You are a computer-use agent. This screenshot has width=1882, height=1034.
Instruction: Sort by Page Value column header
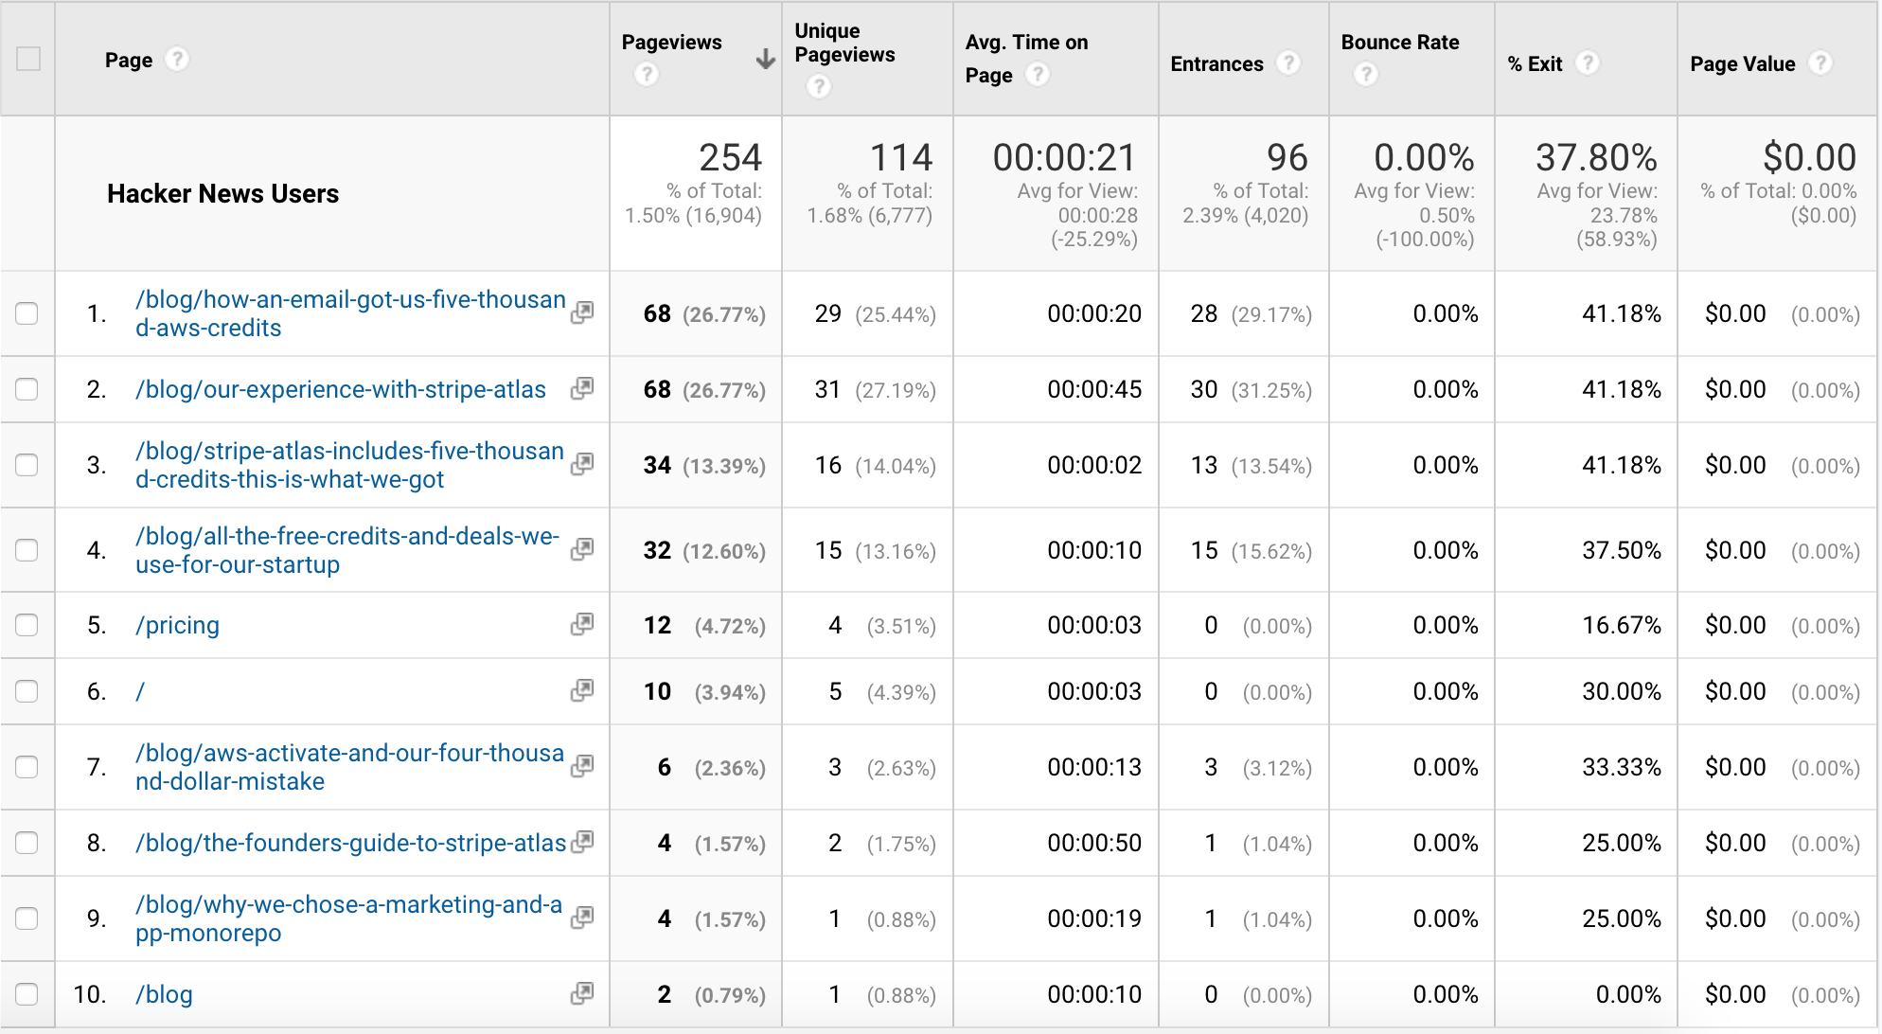tap(1742, 63)
